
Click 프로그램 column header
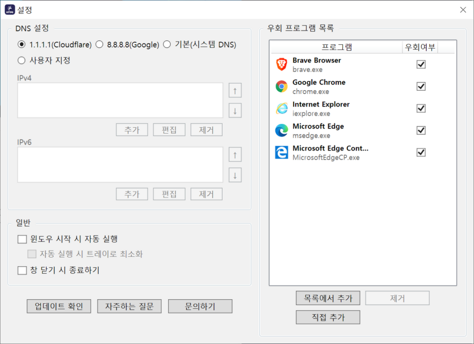[x=337, y=47]
